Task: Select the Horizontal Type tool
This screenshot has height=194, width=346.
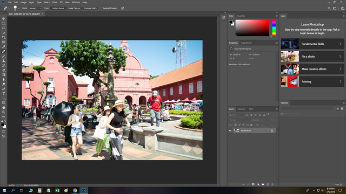Action: [4, 93]
